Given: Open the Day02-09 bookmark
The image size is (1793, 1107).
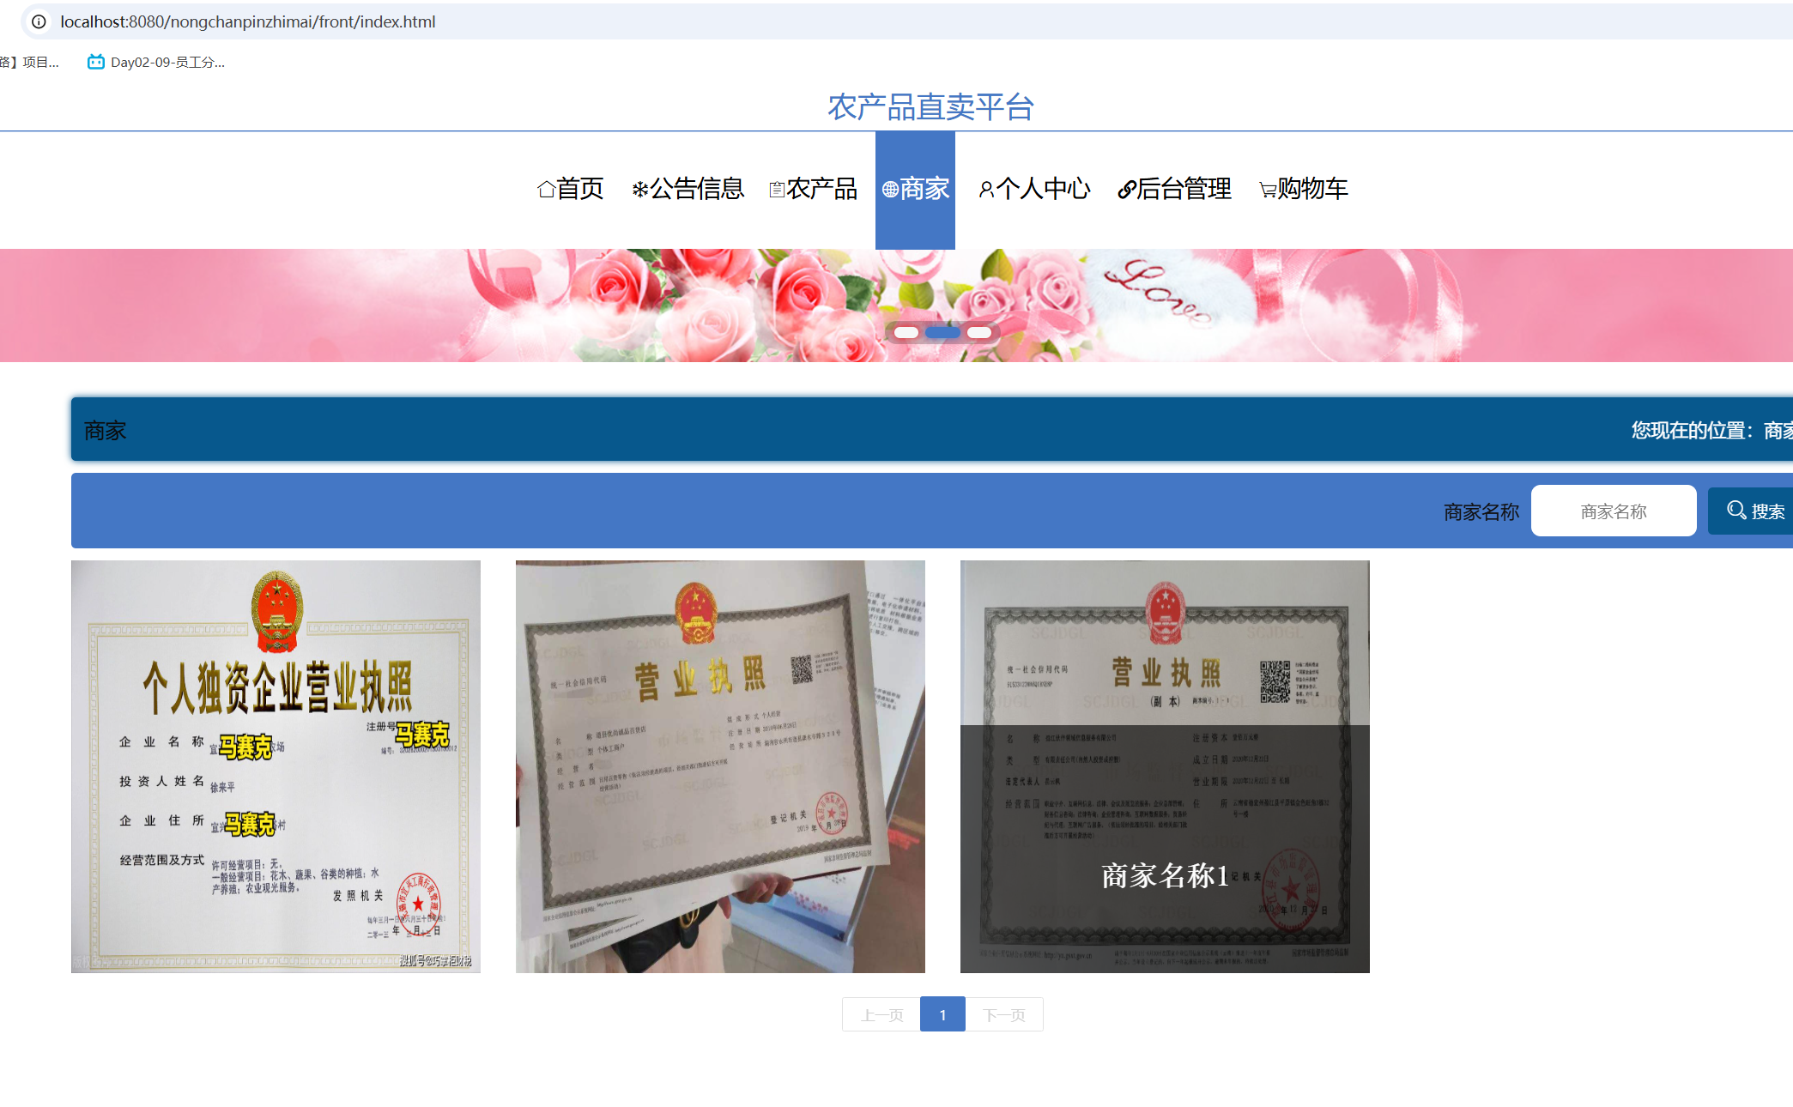Looking at the screenshot, I should pyautogui.click(x=156, y=62).
